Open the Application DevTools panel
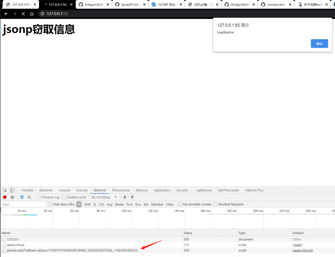Viewport: 335px width, 257px height. pos(162,190)
